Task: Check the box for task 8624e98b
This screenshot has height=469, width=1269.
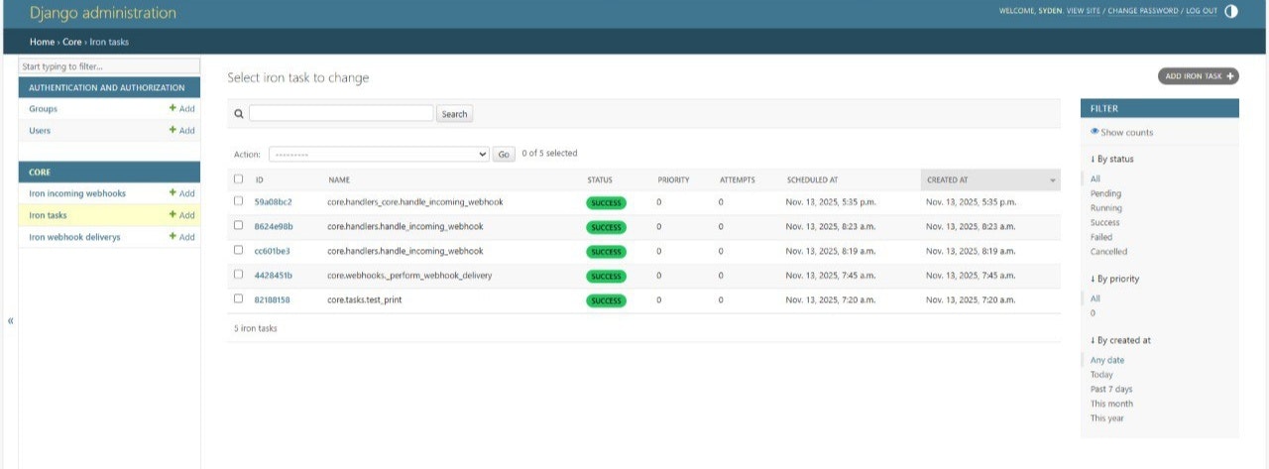Action: [x=238, y=226]
